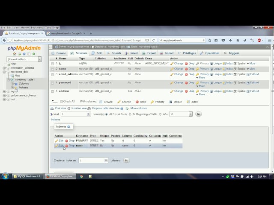Open Print view link
Viewport: 274px width, 205px height.
pyautogui.click(x=58, y=108)
